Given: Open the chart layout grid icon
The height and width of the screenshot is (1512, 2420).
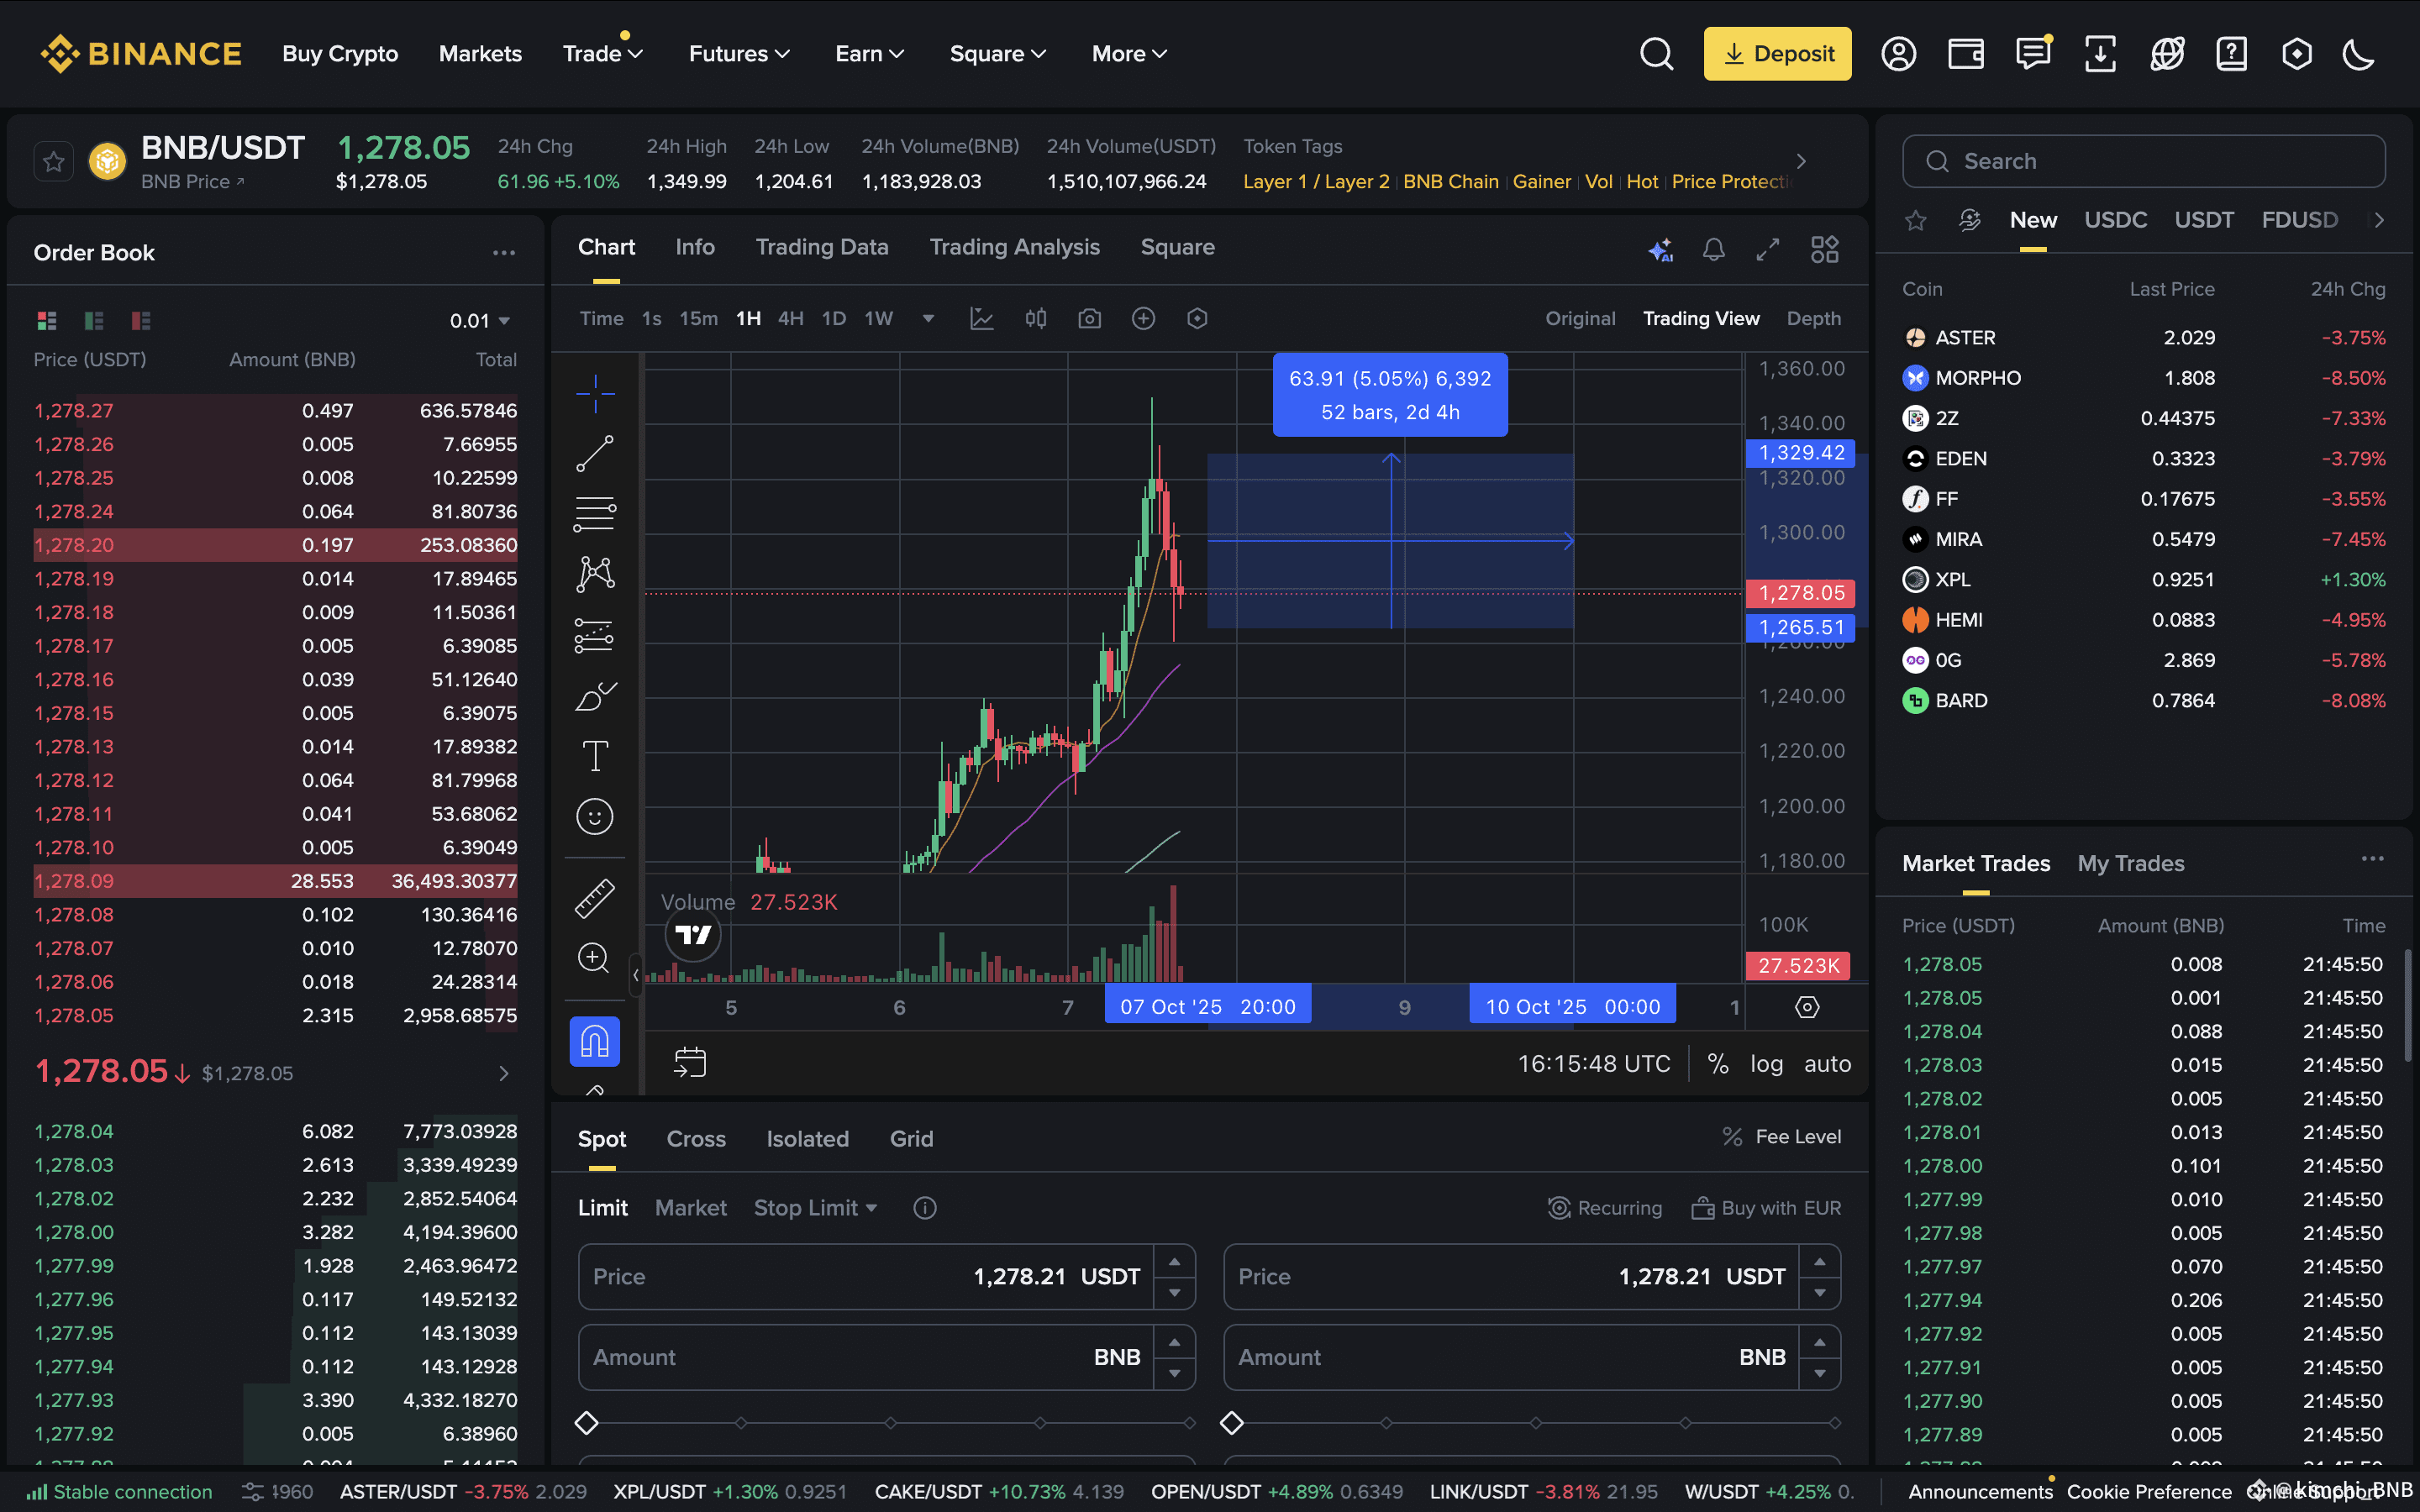Looking at the screenshot, I should tap(1825, 249).
